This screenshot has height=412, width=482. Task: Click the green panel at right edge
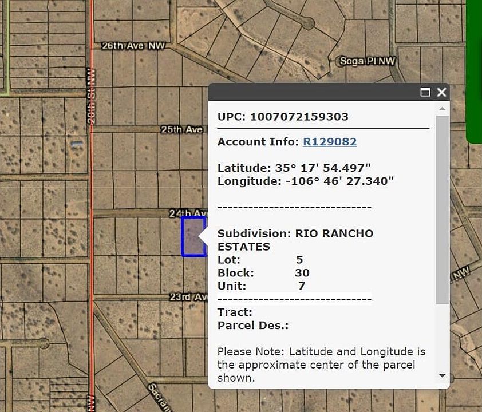coord(475,69)
